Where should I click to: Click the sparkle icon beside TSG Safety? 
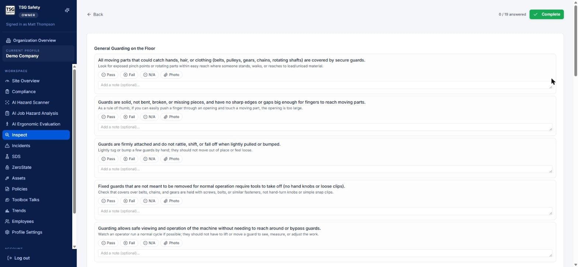pyautogui.click(x=67, y=10)
